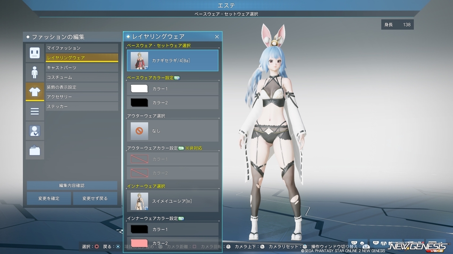Click the インナーウェア選択 section header
The image size is (453, 254).
146,186
